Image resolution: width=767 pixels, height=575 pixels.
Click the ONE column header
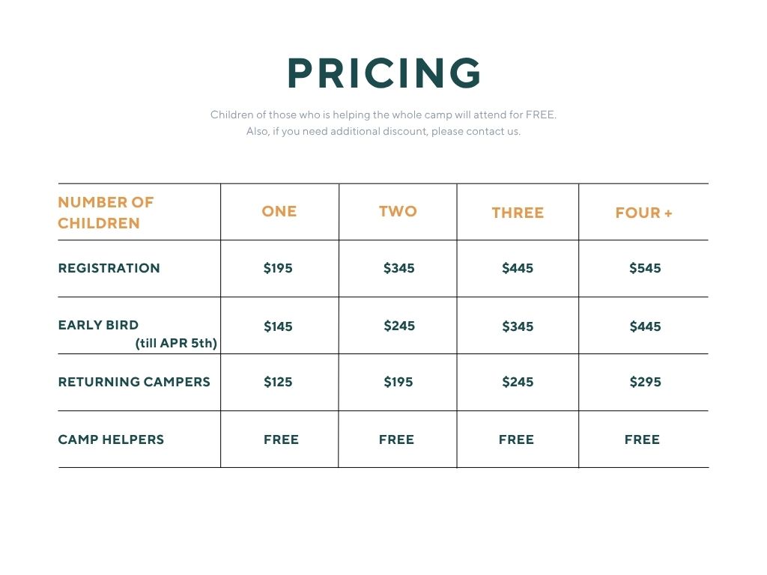[x=279, y=212]
